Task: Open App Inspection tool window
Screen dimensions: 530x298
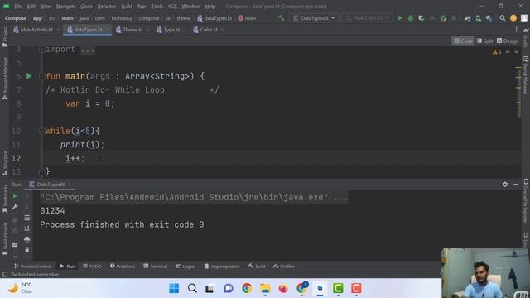Action: click(222, 267)
